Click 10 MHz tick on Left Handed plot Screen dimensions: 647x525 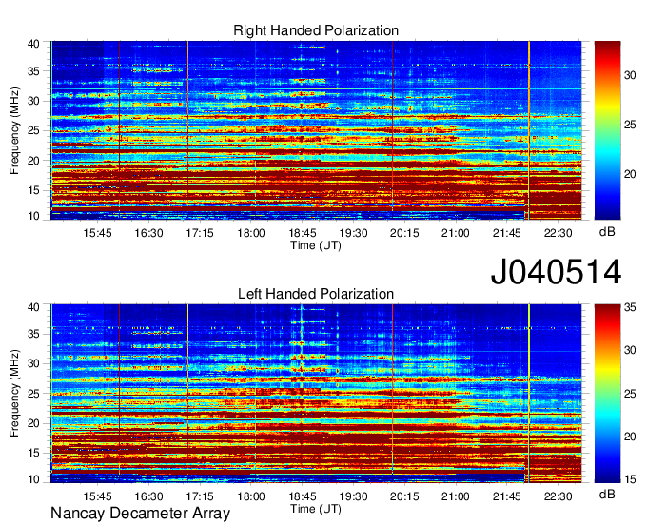tap(33, 479)
